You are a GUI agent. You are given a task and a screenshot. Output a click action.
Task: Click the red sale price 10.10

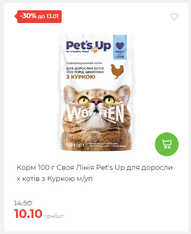pos(28,214)
